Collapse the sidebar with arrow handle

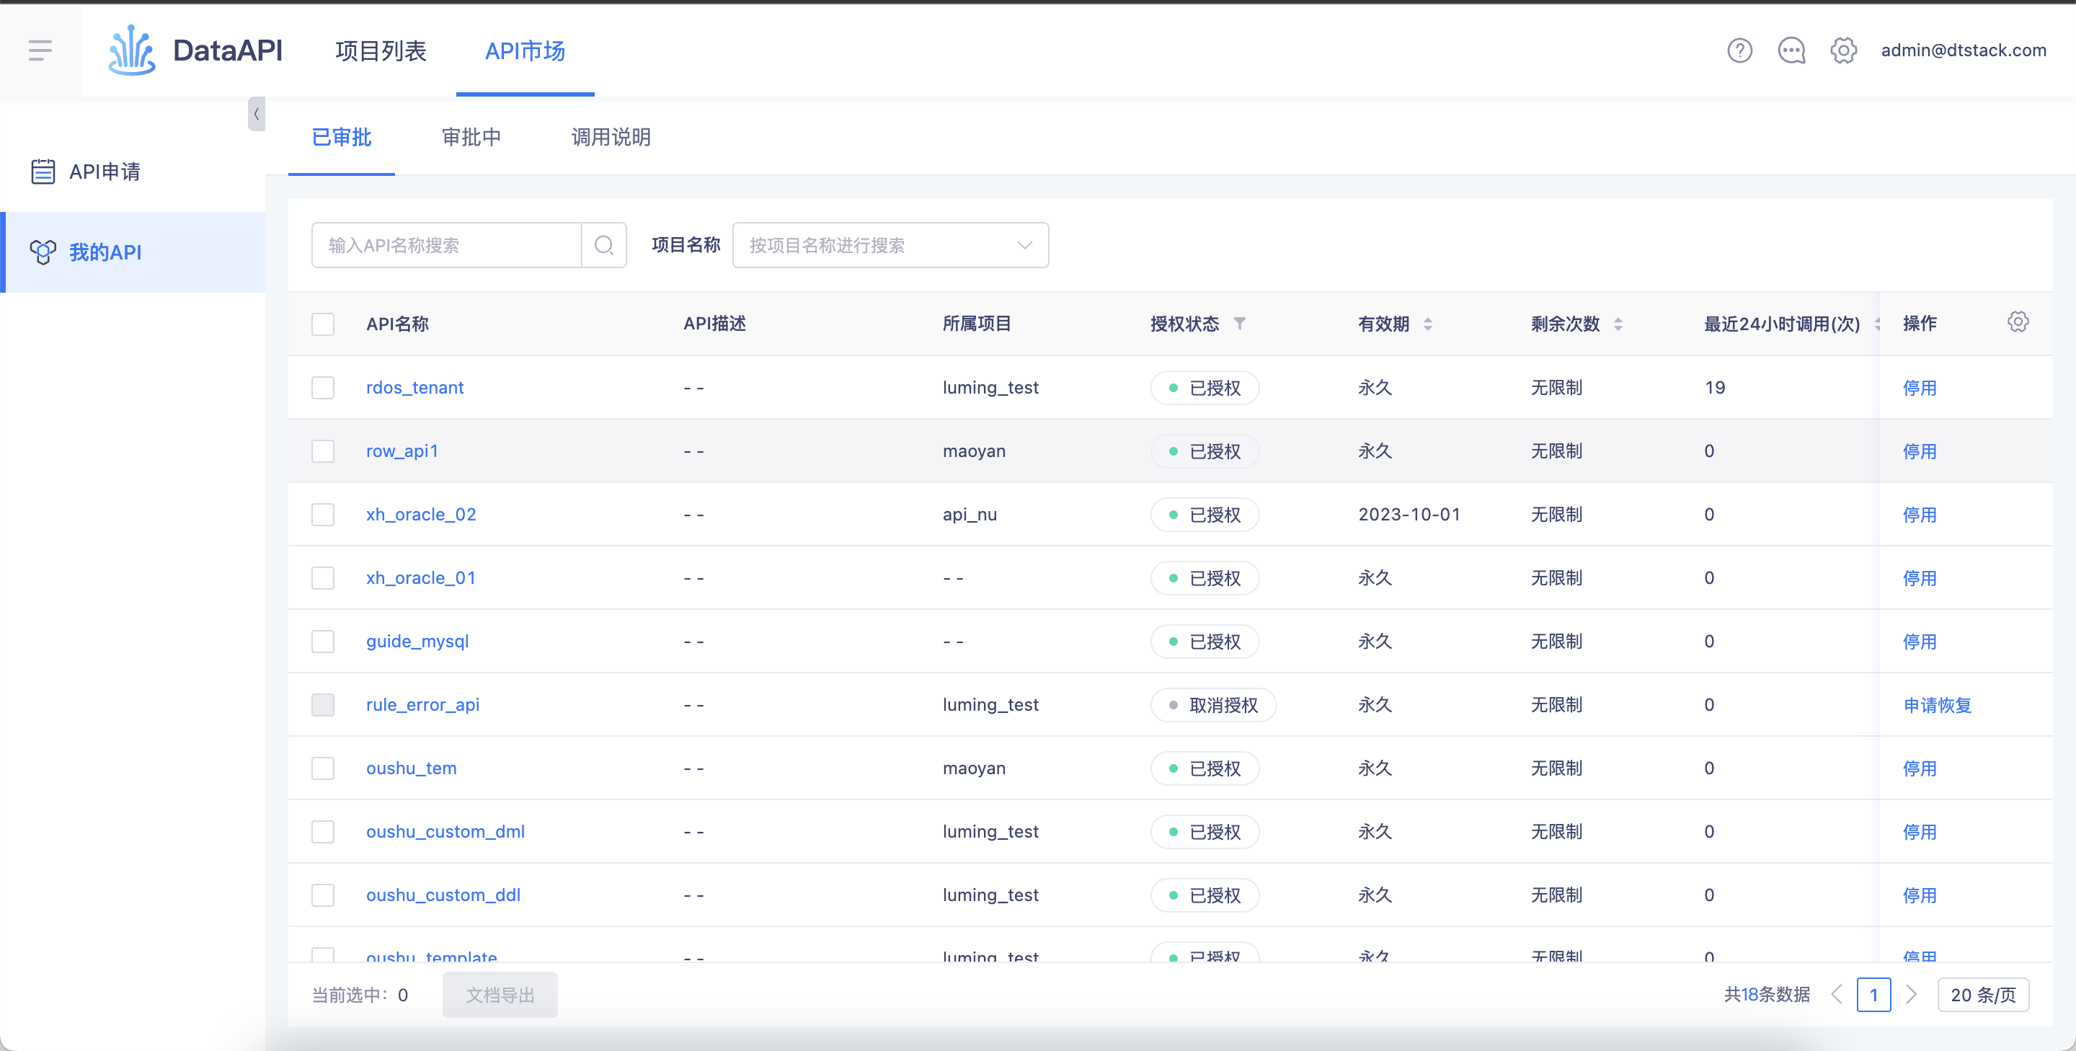(257, 115)
